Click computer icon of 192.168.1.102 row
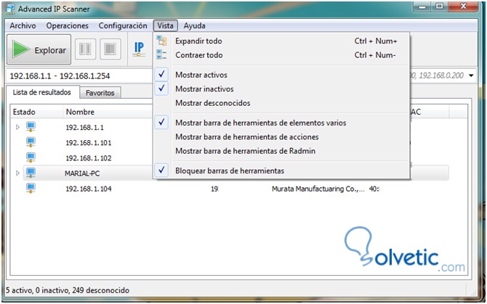Viewport: 487px width, 304px height. [x=31, y=157]
